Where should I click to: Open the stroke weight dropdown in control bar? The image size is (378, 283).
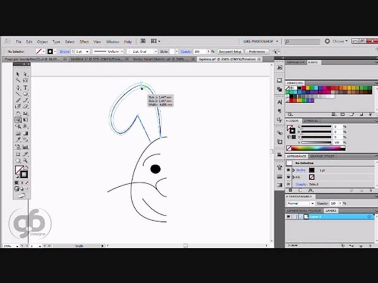87,51
